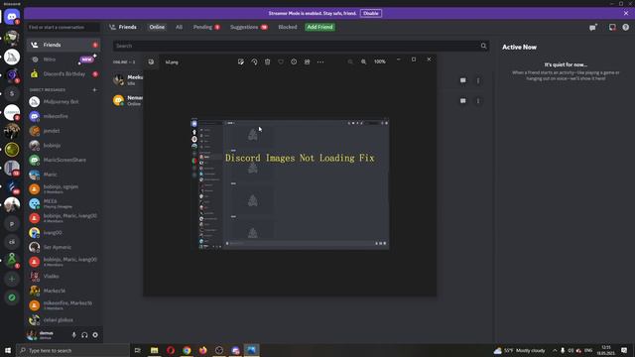Open the Marko56 direct message
The image size is (635, 357).
tap(63, 291)
